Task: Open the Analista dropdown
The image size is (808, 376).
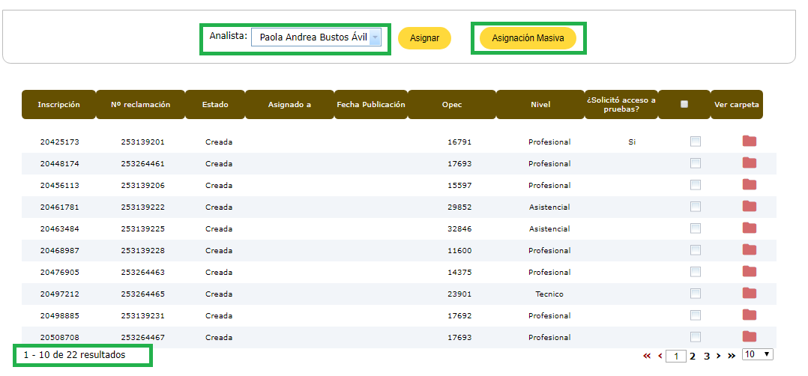Action: click(x=316, y=37)
